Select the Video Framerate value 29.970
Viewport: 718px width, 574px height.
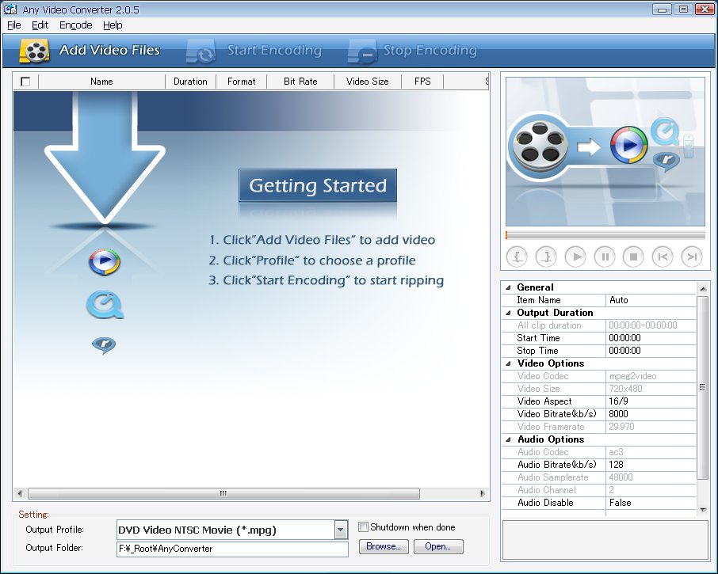pos(650,427)
